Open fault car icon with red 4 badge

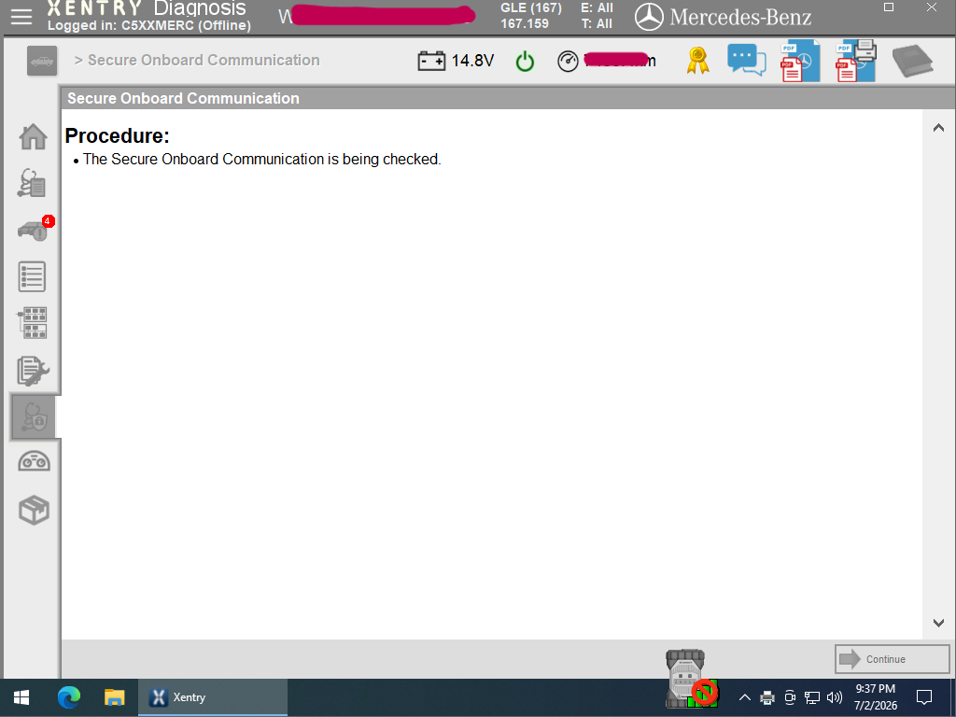pyautogui.click(x=35, y=230)
